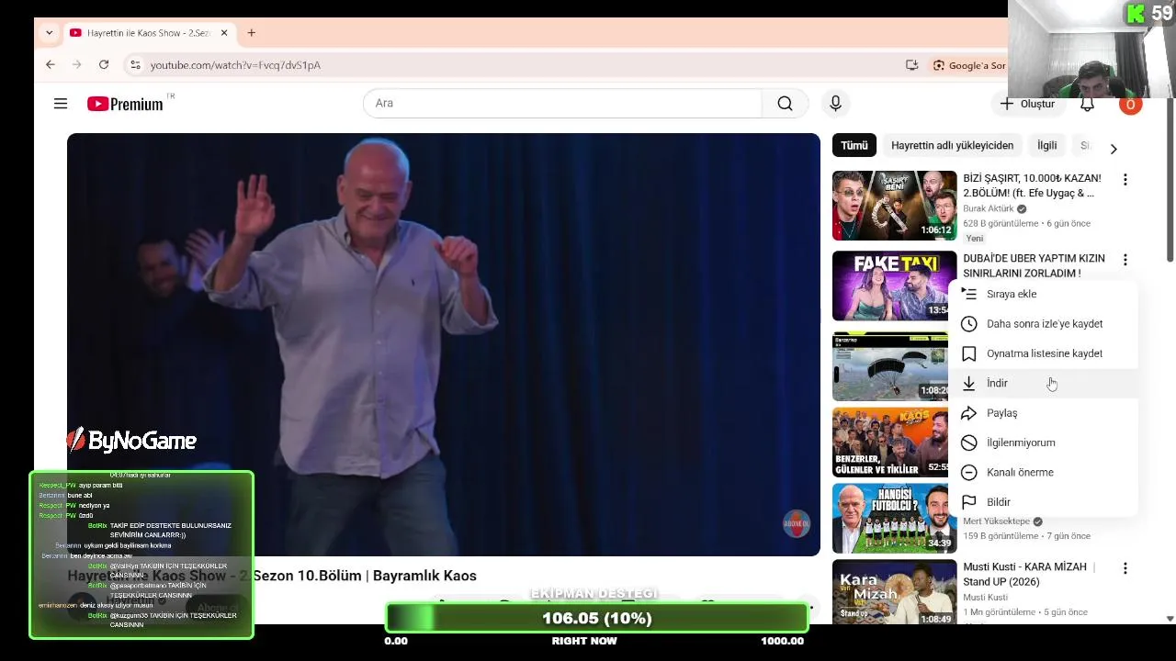Click the ABONE OL watermark in video

[x=796, y=524]
